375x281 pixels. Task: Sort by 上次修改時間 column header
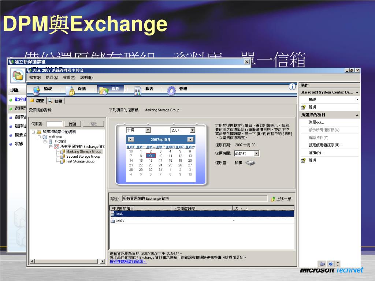[x=202, y=208]
